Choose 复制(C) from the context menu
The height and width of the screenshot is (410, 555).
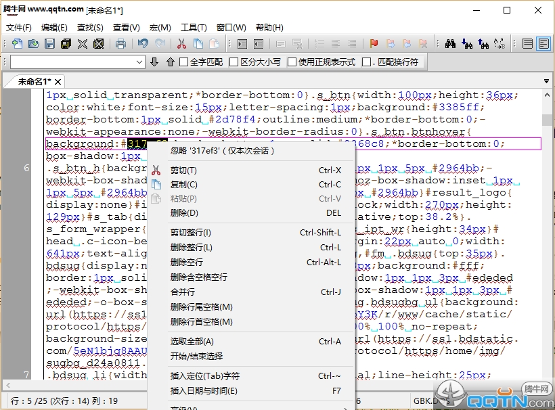click(184, 185)
